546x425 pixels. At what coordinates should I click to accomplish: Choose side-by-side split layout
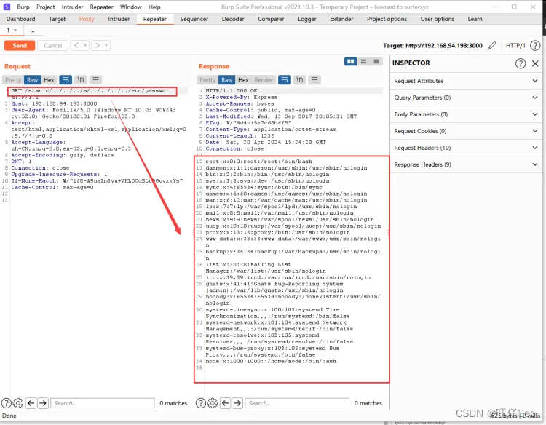[x=351, y=62]
